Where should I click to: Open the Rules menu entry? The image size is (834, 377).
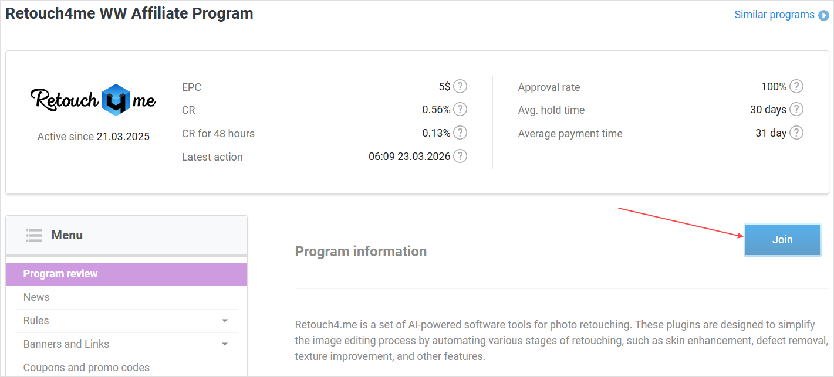point(36,321)
